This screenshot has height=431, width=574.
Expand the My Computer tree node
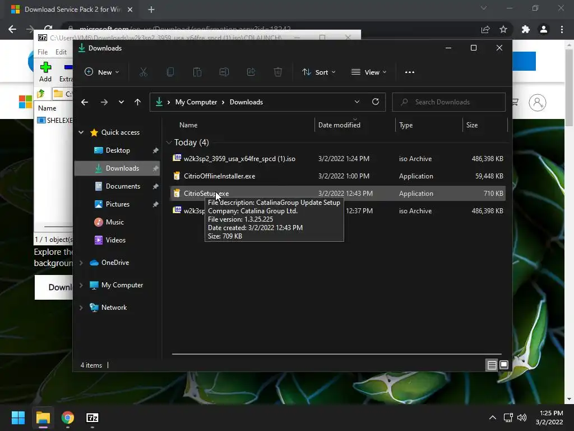pyautogui.click(x=81, y=285)
